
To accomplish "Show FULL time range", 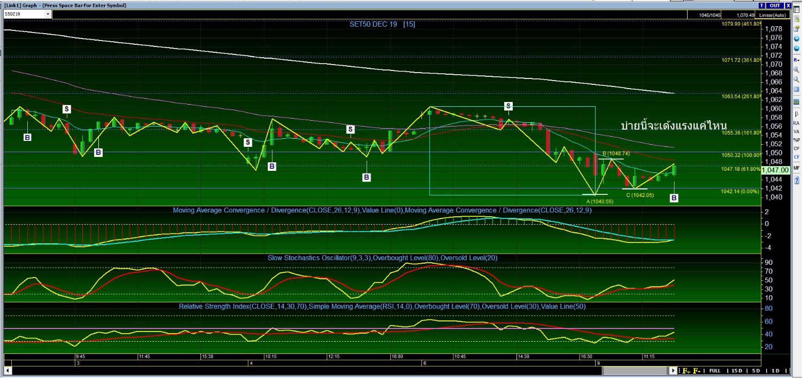I will 715,371.
